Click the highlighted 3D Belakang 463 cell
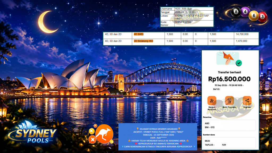Image resolution: width=272 pixels, height=153 pixels. pyautogui.click(x=143, y=41)
